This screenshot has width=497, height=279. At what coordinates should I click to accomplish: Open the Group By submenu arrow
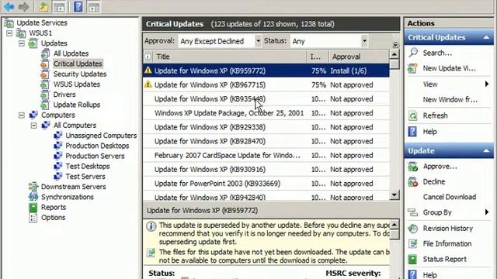coord(487,212)
